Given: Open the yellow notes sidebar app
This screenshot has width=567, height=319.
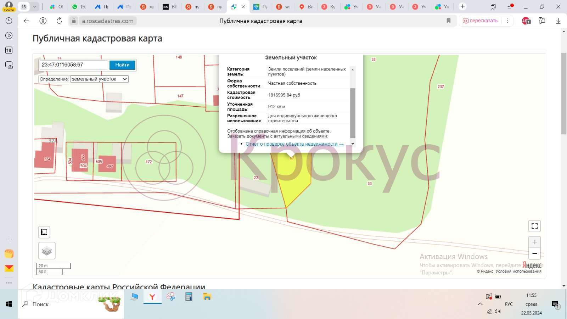Looking at the screenshot, I should click(9, 254).
